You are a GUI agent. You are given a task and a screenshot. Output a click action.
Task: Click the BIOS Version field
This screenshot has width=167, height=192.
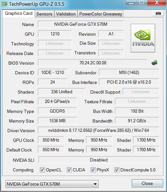tap(93, 63)
